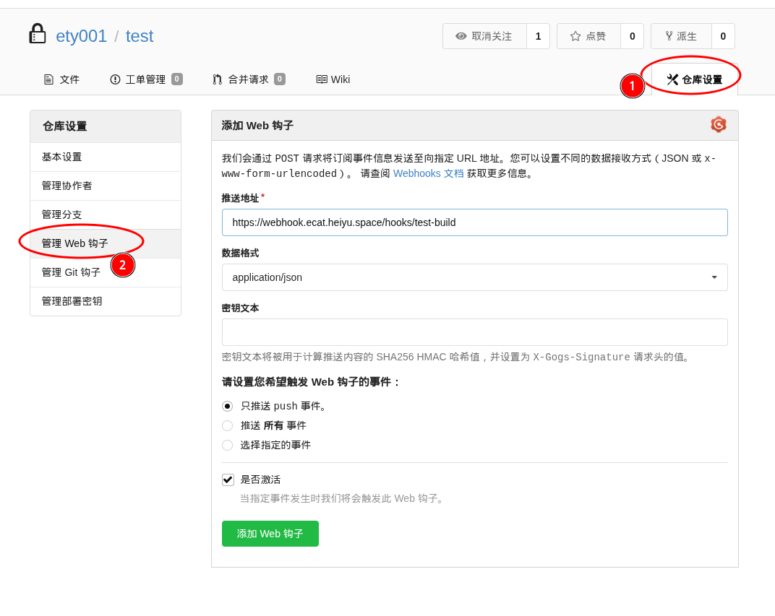775x616 pixels.
Task: Open the 仓库设置 repository settings tab
Action: [x=695, y=79]
